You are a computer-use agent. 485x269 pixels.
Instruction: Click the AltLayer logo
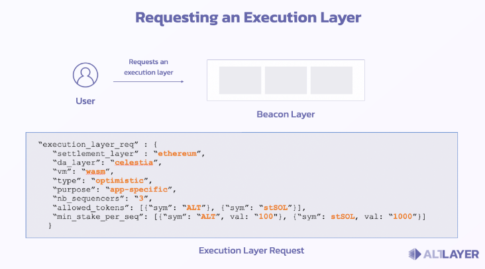coord(443,254)
